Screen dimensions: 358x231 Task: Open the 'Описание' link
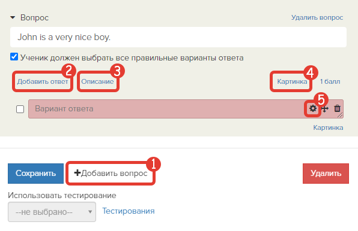coord(97,81)
